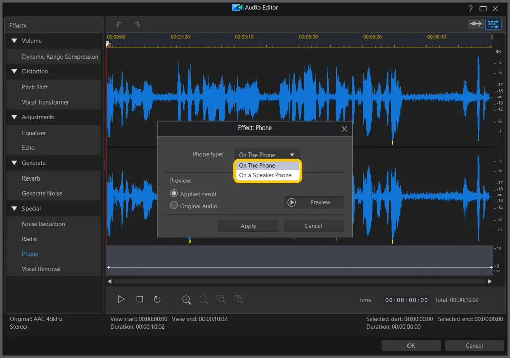Click the main Audio Editor Cancel button

(x=474, y=346)
